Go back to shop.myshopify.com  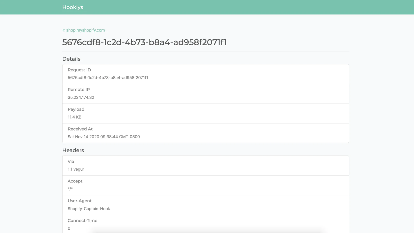click(x=84, y=30)
